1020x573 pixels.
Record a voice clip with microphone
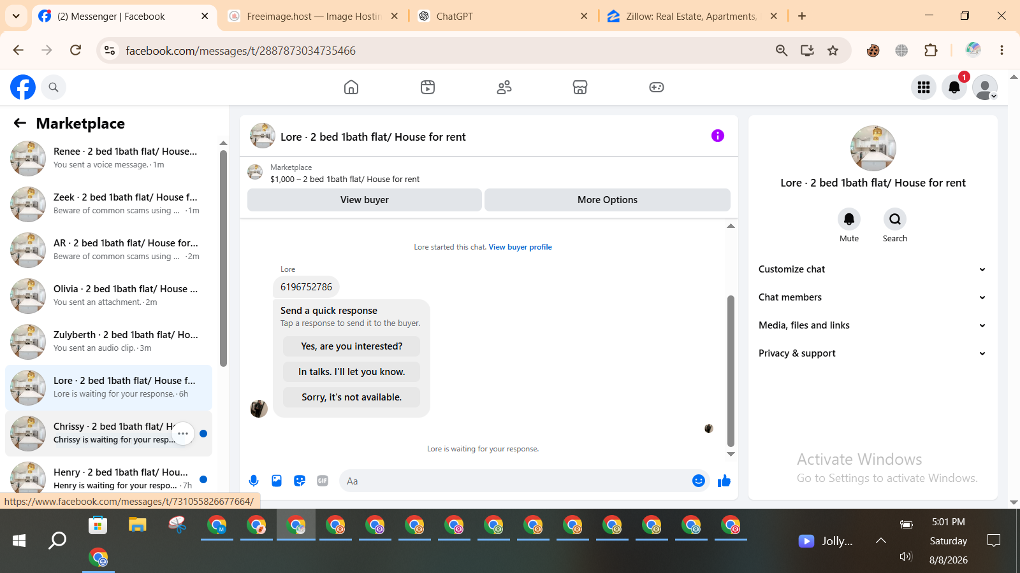click(x=254, y=481)
